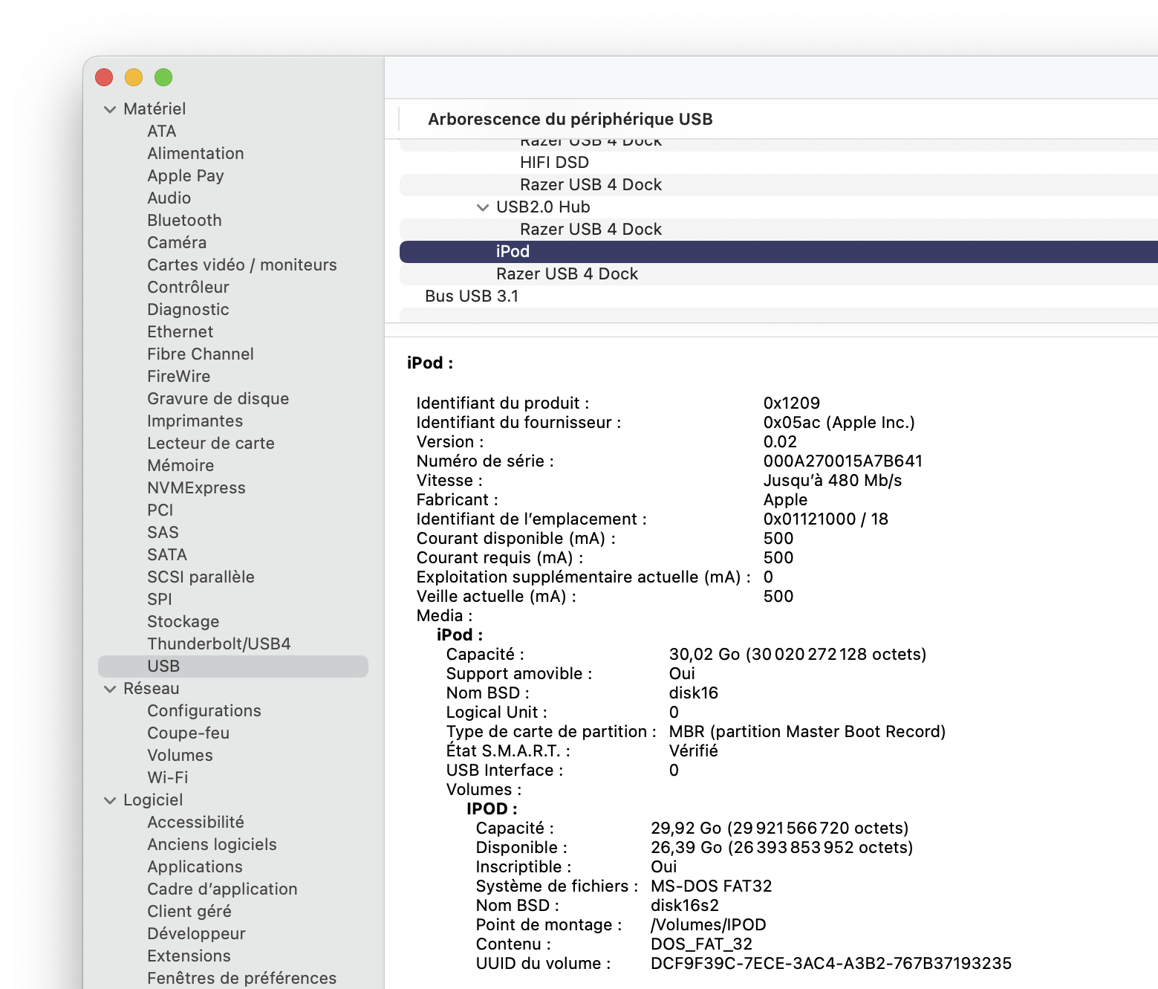Select Stockage in the sidebar

point(183,622)
